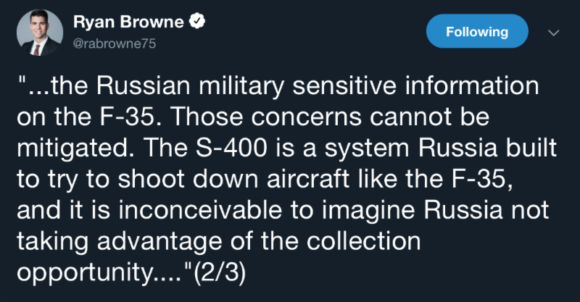Open the tweet options chevron menu
This screenshot has width=580, height=302.
click(553, 33)
